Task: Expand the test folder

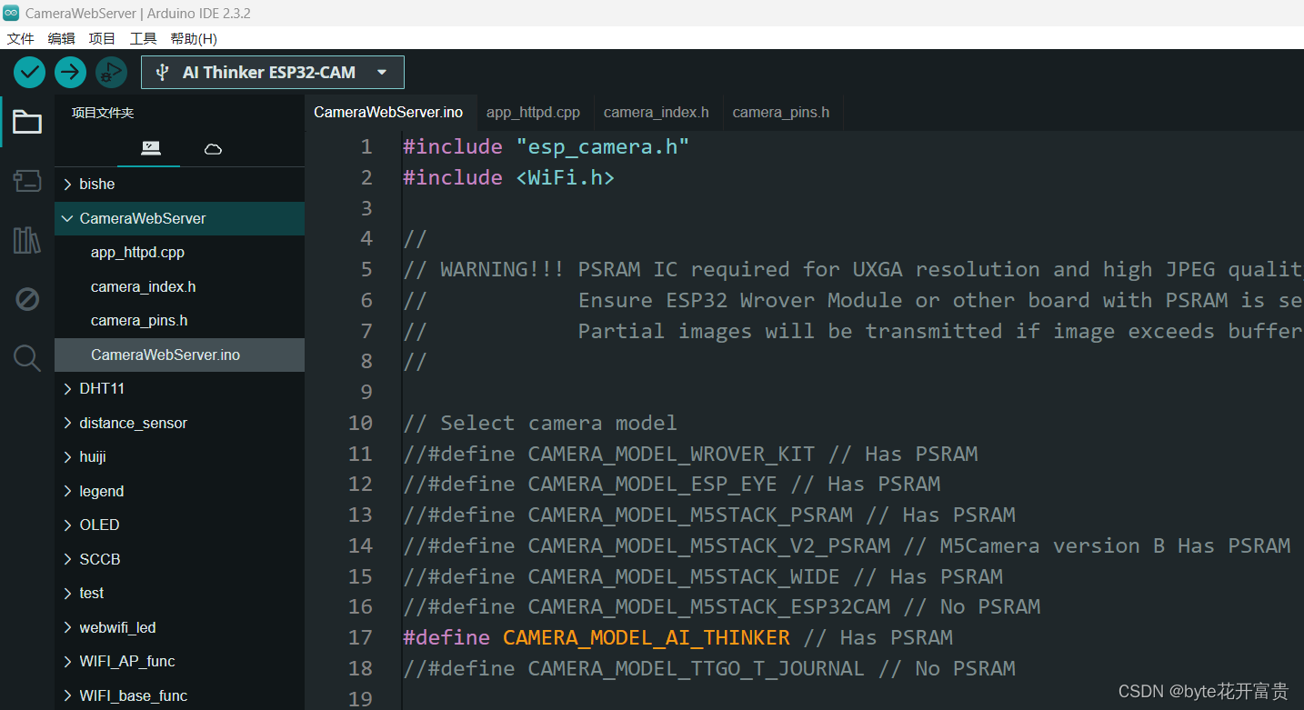Action: click(x=180, y=593)
